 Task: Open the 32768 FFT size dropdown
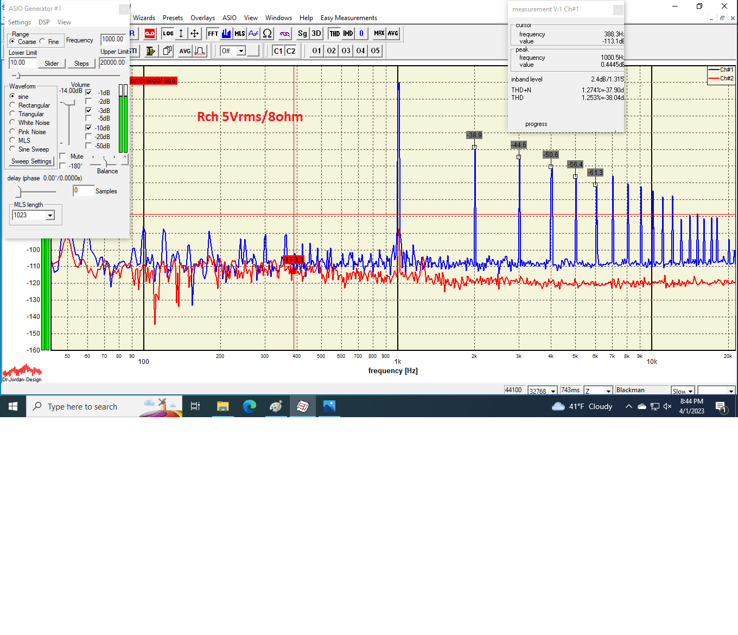tap(553, 391)
